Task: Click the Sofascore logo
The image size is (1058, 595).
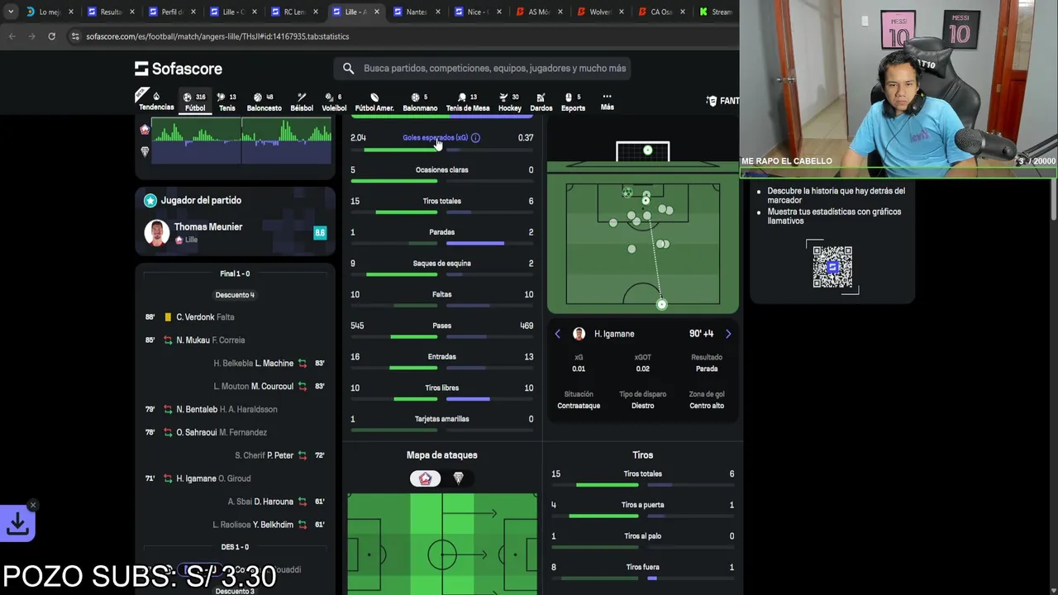Action: [179, 69]
